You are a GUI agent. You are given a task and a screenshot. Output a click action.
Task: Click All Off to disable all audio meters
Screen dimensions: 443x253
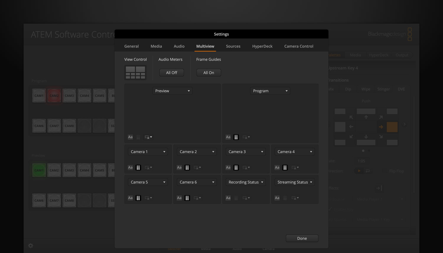171,72
